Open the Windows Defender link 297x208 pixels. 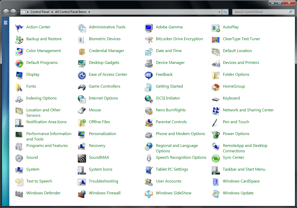(43, 193)
